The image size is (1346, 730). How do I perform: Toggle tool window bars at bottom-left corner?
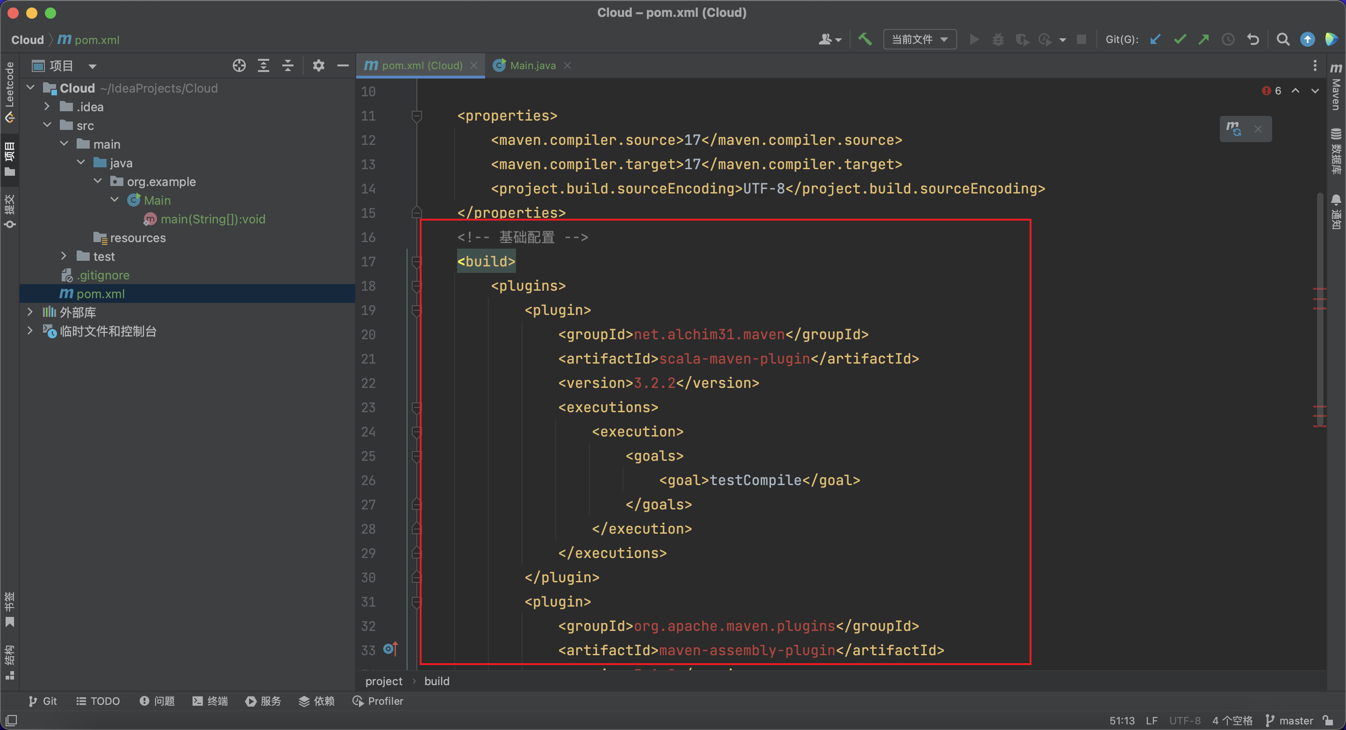11,720
